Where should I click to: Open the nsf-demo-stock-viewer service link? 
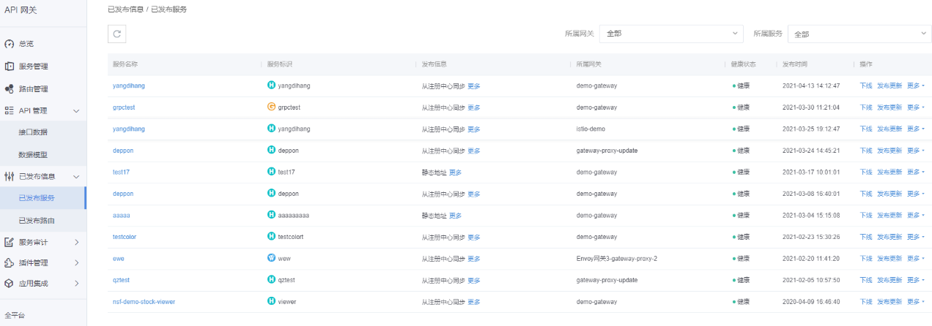tap(144, 302)
